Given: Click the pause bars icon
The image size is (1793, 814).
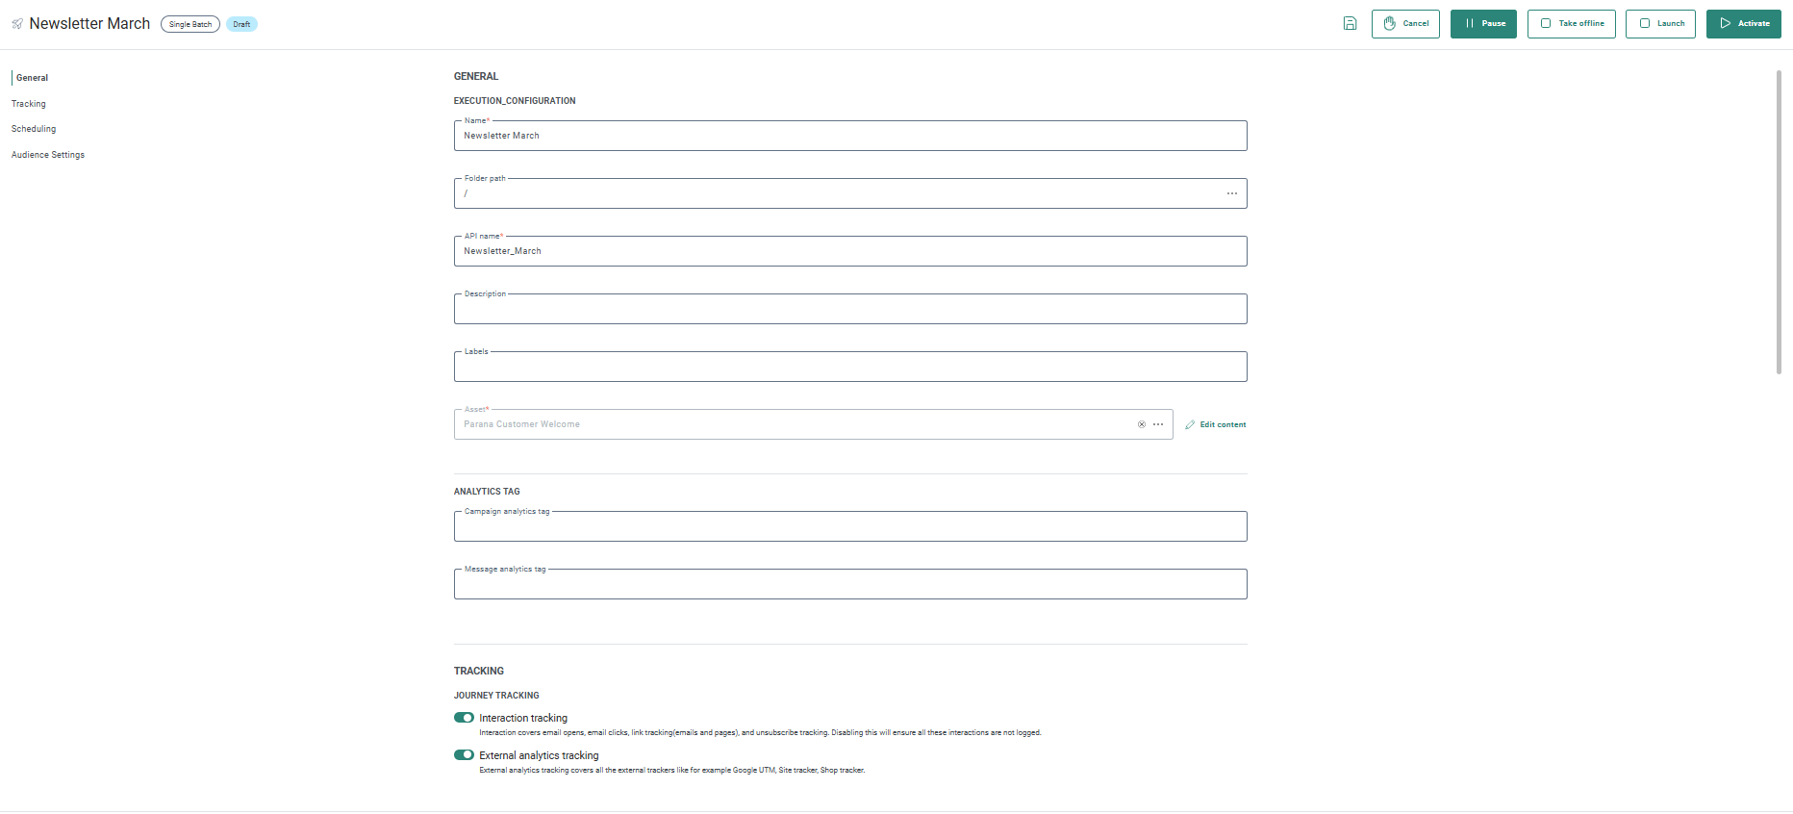Looking at the screenshot, I should tap(1469, 24).
